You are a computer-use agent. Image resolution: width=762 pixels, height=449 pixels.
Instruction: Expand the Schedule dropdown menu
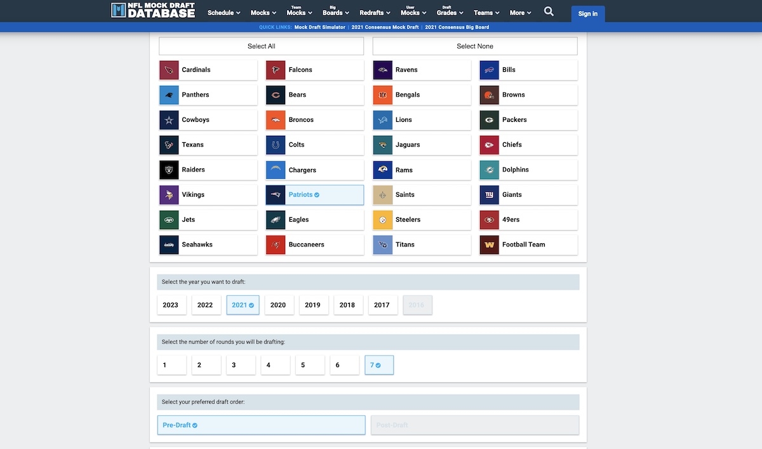click(224, 13)
